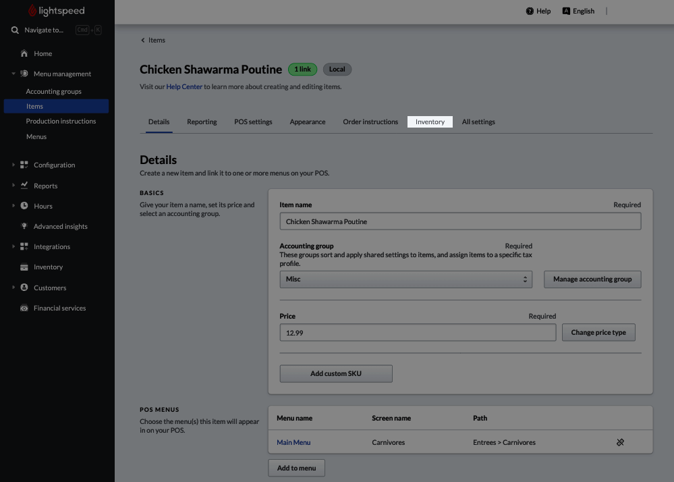Viewport: 674px width, 482px height.
Task: Open the POS settings tab
Action: click(x=253, y=122)
